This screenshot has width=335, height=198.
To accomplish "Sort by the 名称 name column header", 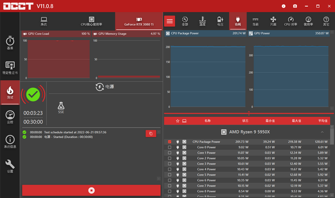I will coord(207,121).
